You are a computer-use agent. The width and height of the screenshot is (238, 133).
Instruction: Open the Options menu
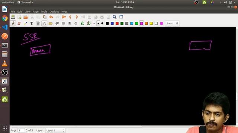click(x=54, y=11)
